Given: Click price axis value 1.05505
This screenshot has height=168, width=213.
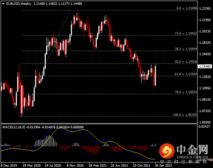Looking at the screenshot, I should (x=205, y=122).
